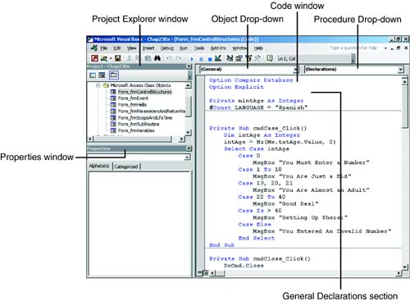Image resolution: width=410 pixels, height=301 pixels.
Task: Click Project tree horizontal scroll-left arrow
Action: pos(90,139)
